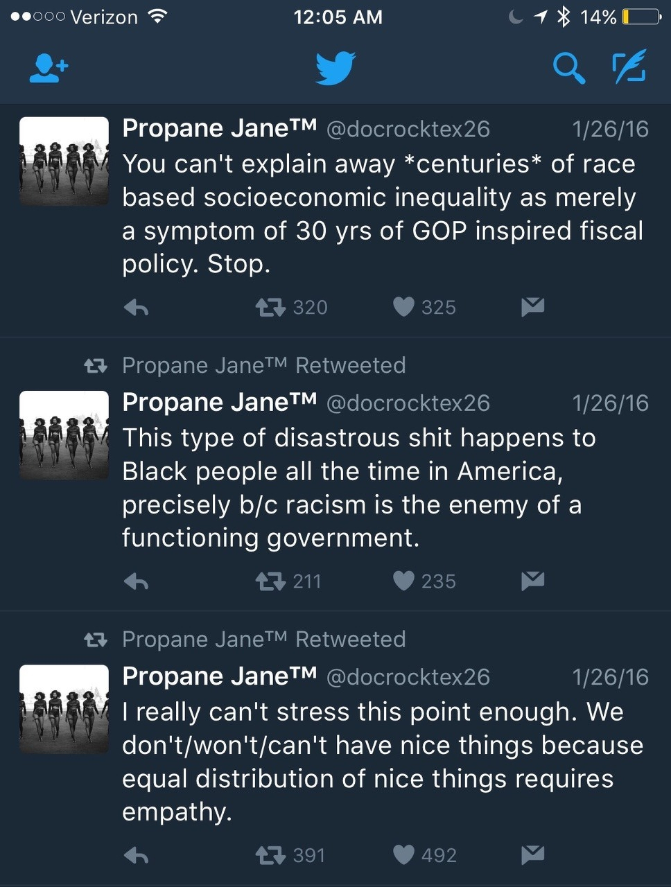This screenshot has width=671, height=887.
Task: Reply to the socioeconomic inequality tweet
Action: tap(137, 307)
